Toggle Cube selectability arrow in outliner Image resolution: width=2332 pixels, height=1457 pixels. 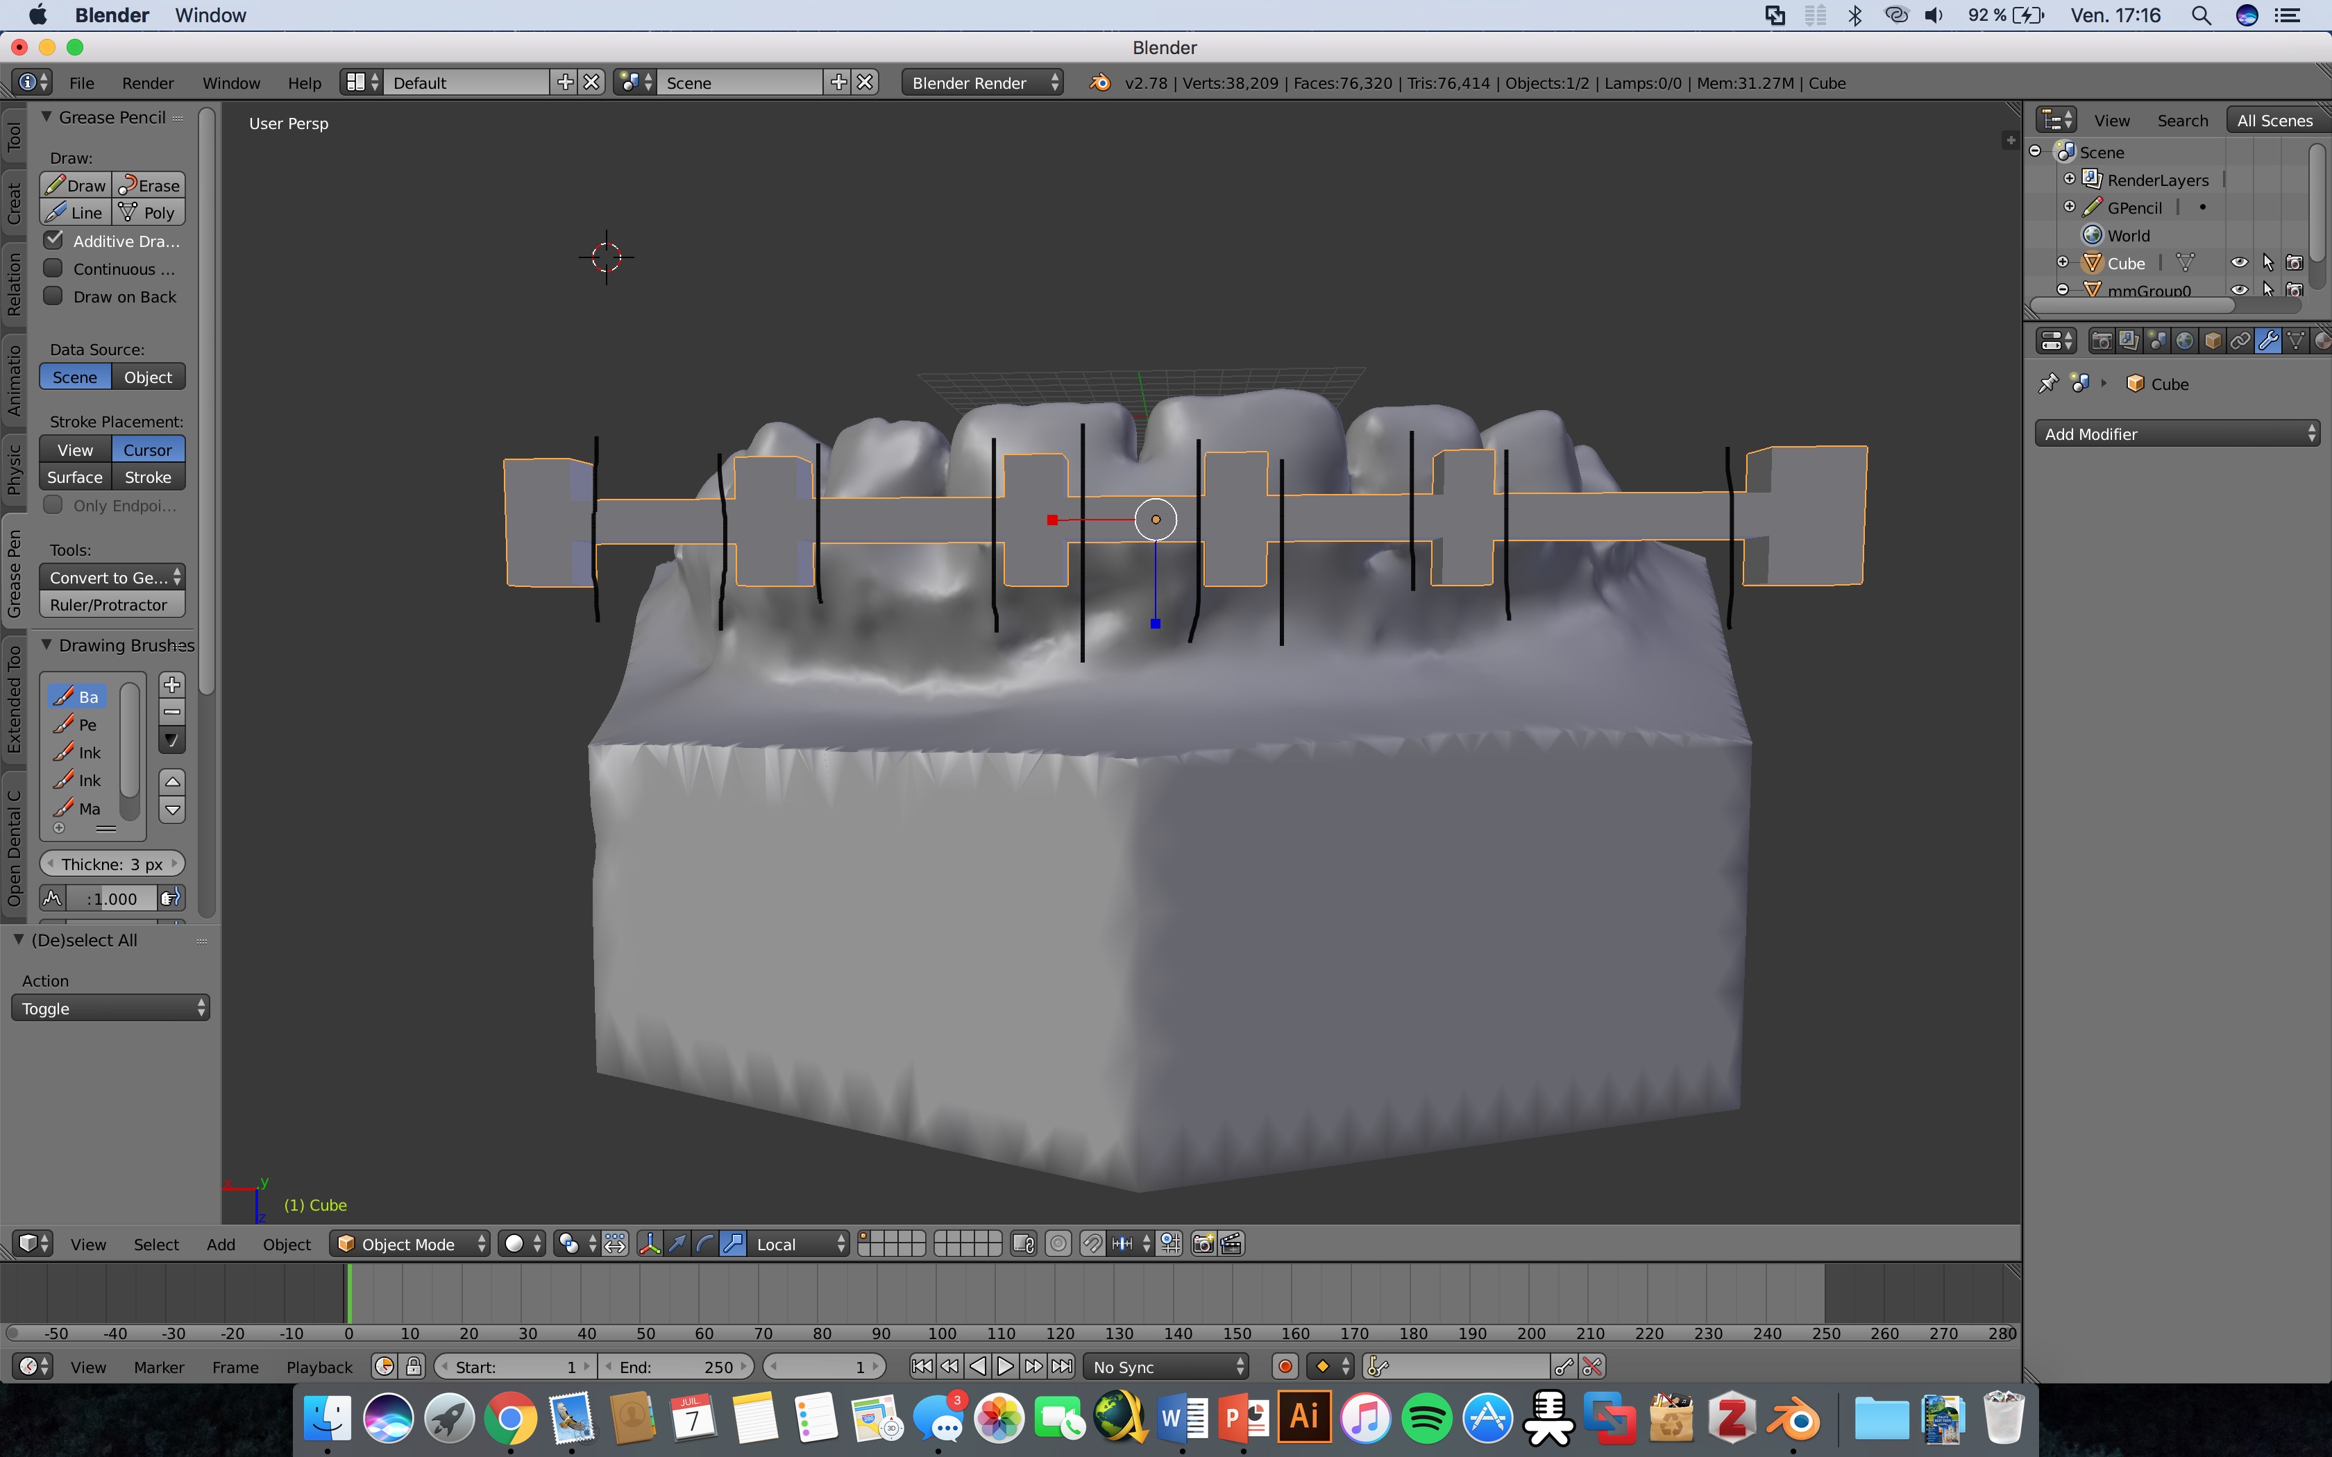tap(2267, 262)
